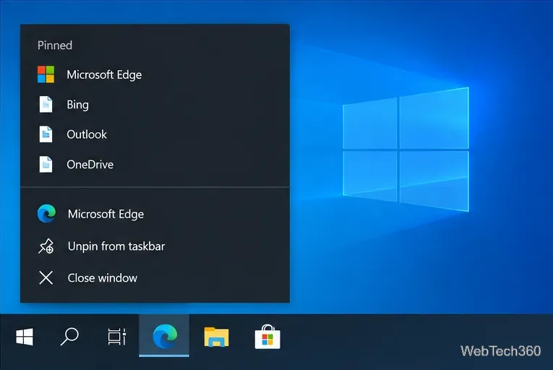
Task: Launch Microsoft Edge from the lower jump list
Action: click(x=155, y=214)
